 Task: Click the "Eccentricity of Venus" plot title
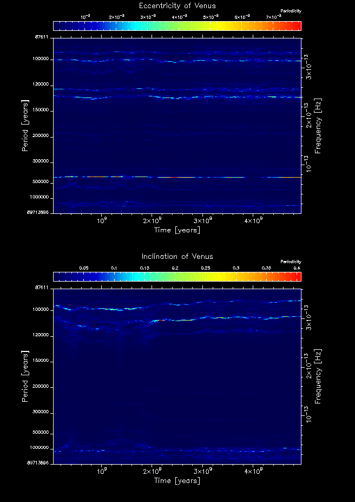click(177, 6)
